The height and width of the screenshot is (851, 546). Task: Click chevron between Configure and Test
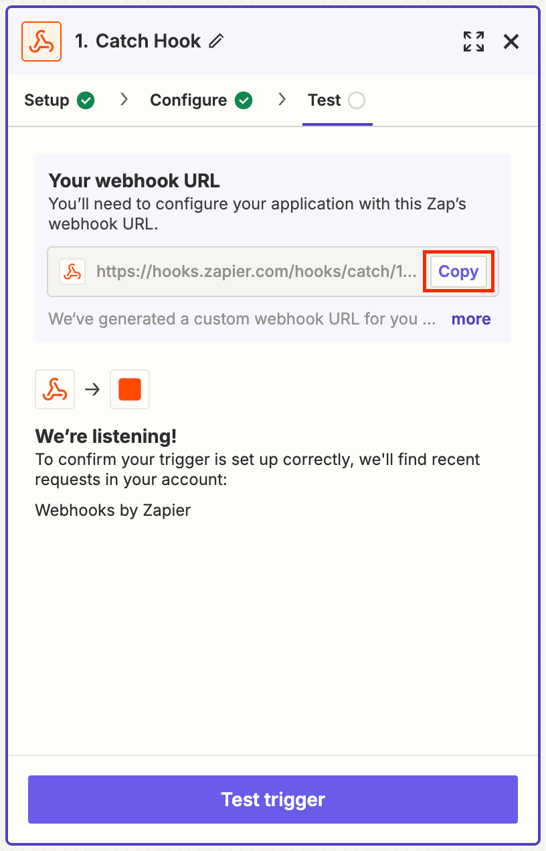click(x=282, y=100)
